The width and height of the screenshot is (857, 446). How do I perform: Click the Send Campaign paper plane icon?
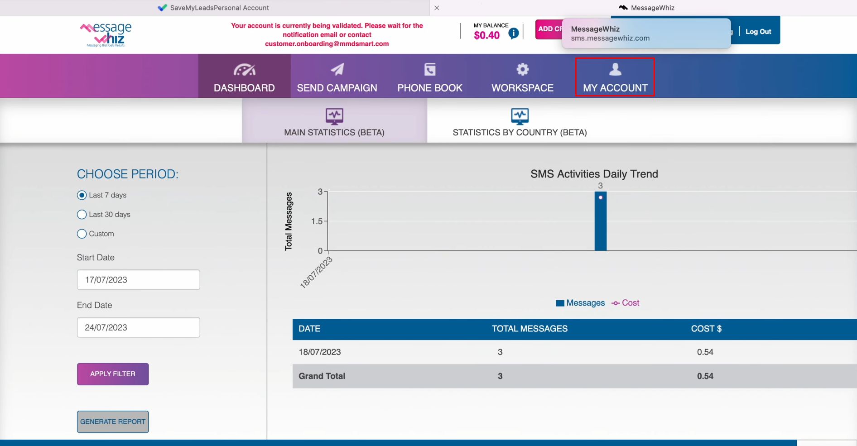coord(337,69)
